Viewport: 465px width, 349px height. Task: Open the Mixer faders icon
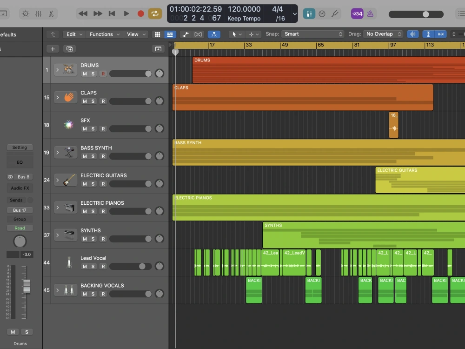coord(38,13)
